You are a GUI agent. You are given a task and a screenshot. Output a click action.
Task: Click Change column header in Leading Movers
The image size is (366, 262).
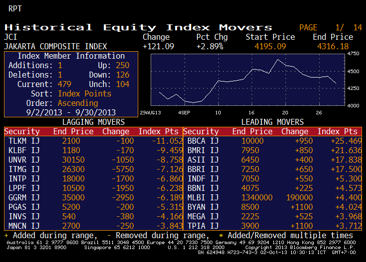(294, 132)
